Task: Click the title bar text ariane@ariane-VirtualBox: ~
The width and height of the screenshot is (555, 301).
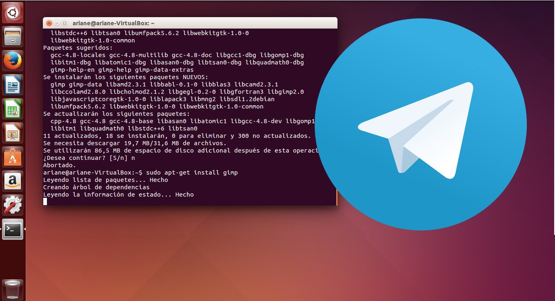Action: (x=113, y=23)
